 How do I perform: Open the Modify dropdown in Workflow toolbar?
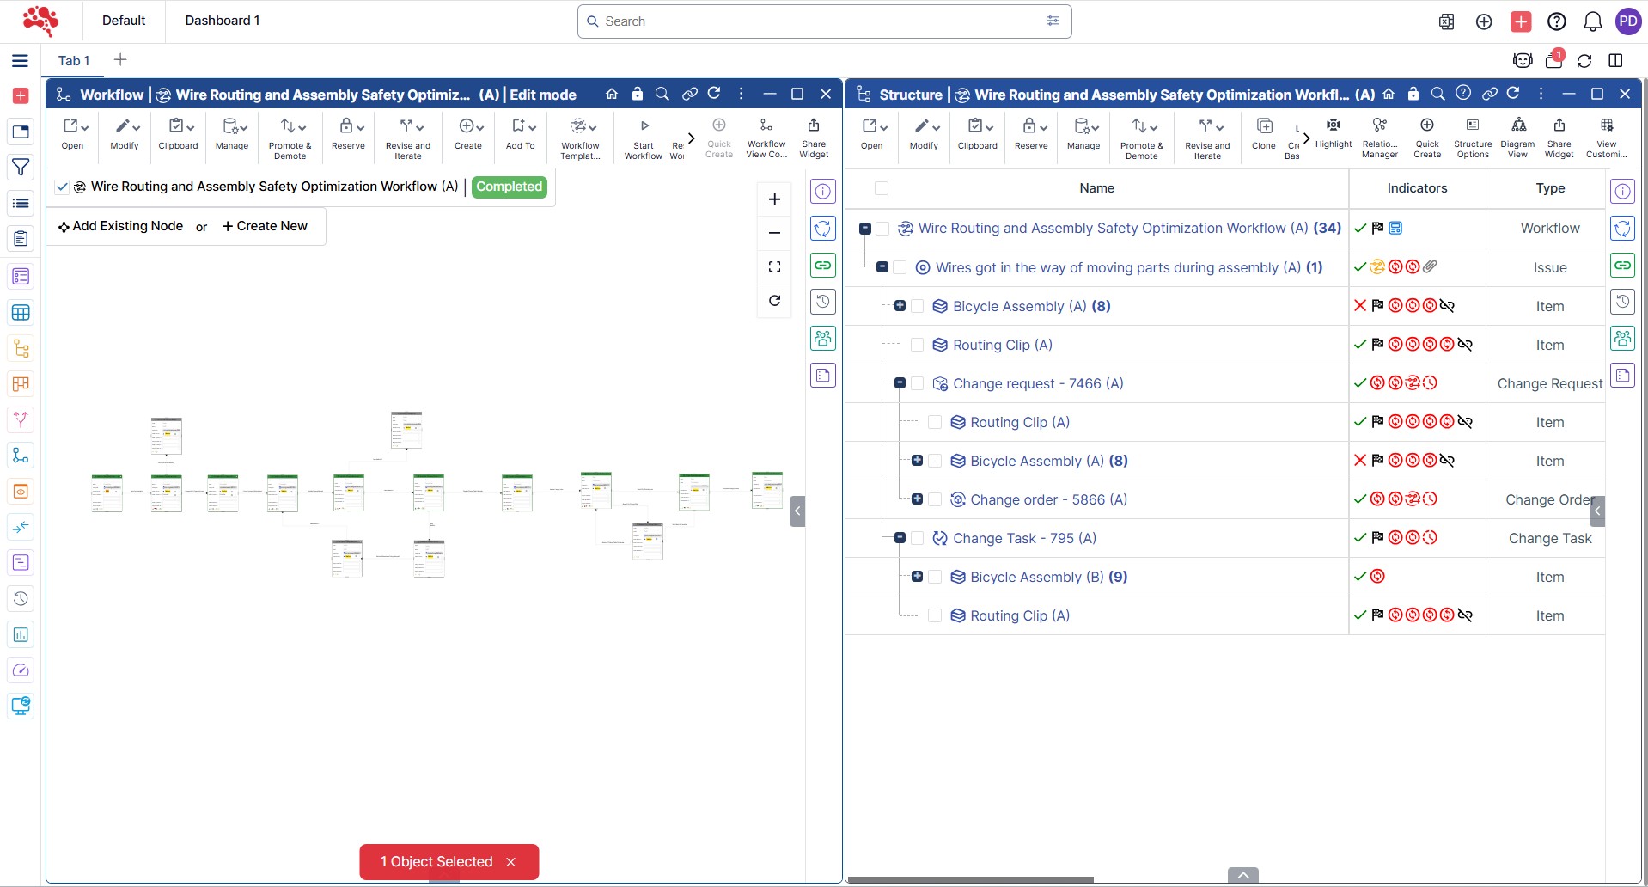click(125, 133)
